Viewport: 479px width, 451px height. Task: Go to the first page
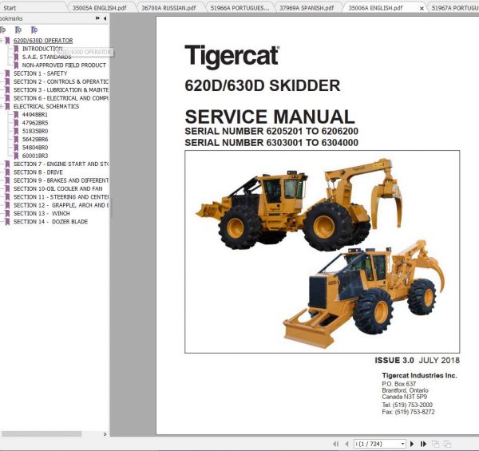point(336,444)
